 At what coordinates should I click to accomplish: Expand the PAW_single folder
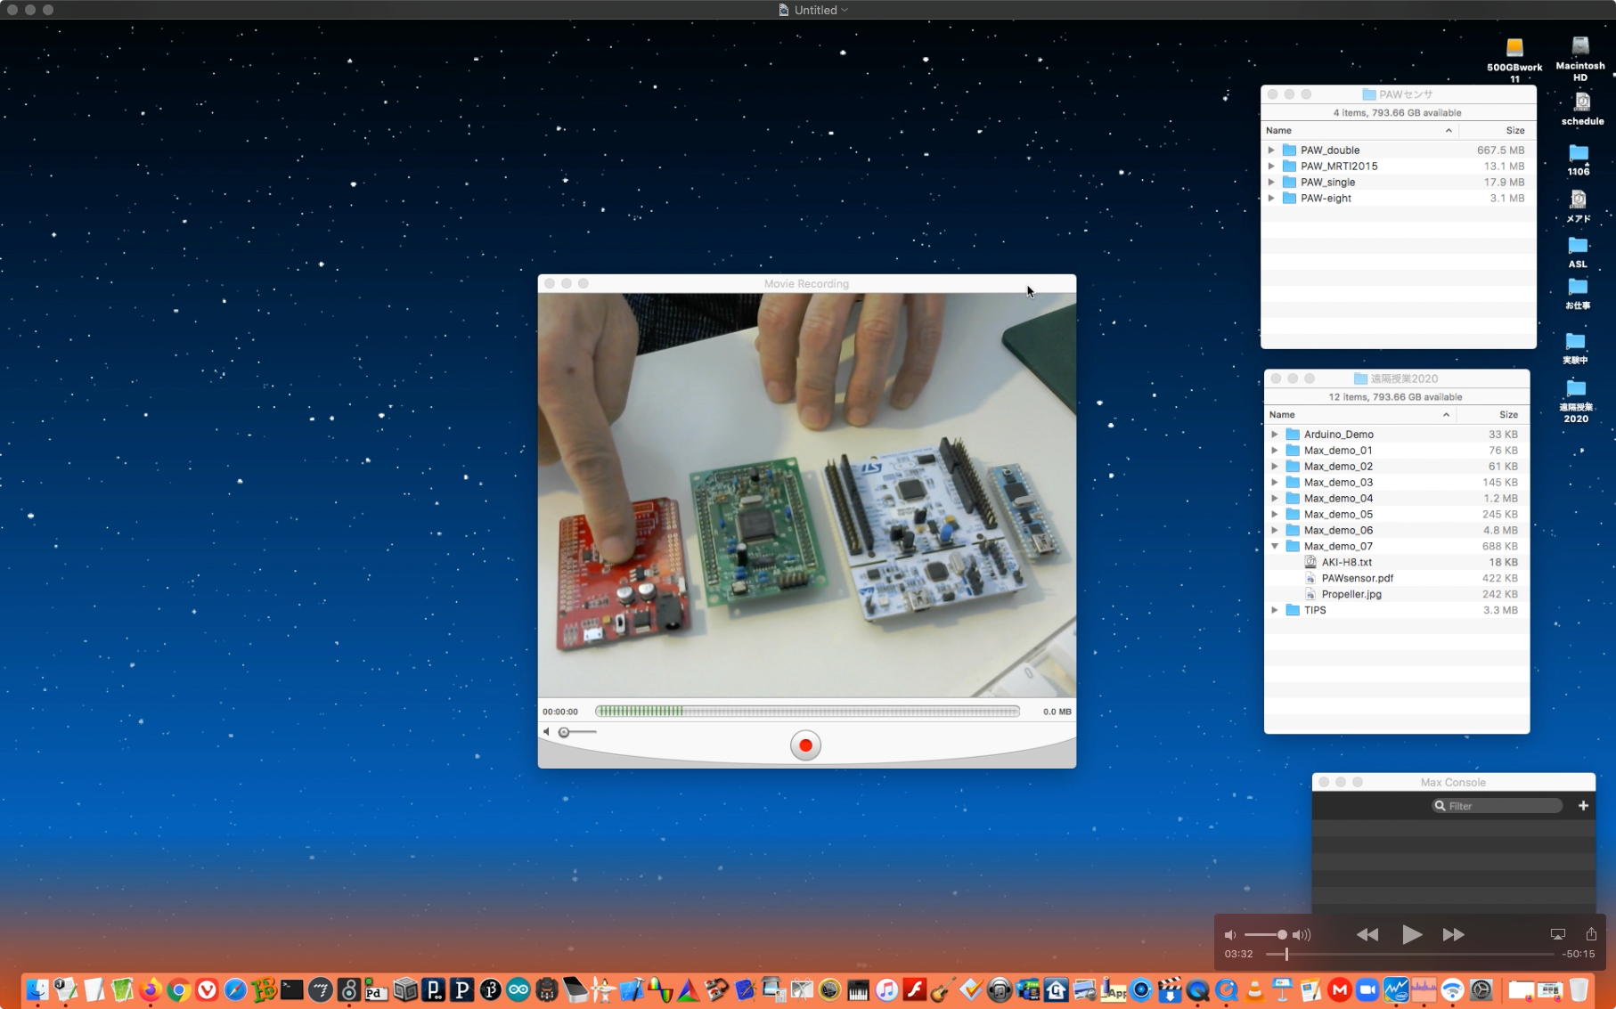coord(1271,183)
